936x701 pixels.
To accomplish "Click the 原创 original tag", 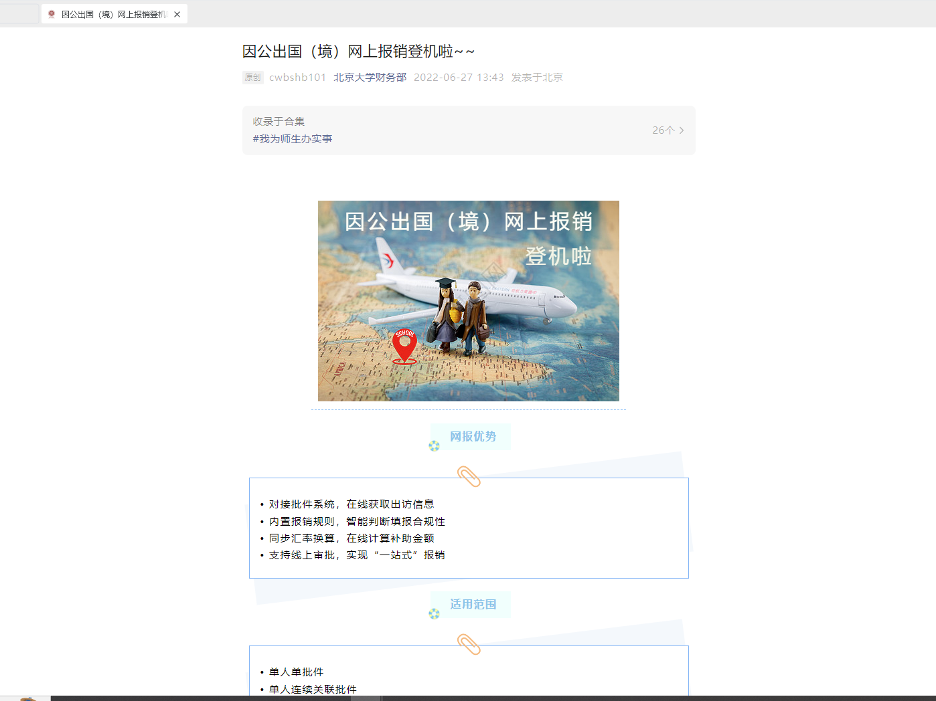I will point(252,78).
